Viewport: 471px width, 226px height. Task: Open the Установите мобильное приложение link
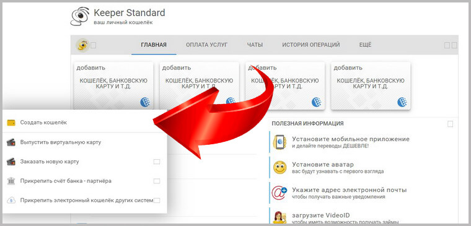pos(351,139)
